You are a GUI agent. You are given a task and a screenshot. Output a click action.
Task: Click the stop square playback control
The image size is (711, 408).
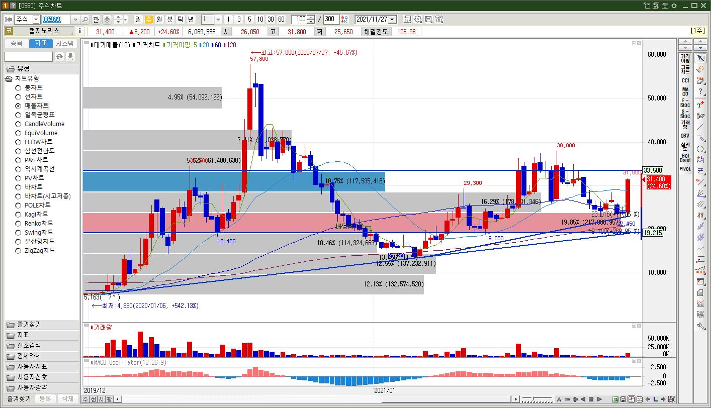click(591, 399)
